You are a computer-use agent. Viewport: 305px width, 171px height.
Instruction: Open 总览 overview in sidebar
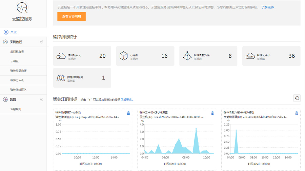point(14,32)
